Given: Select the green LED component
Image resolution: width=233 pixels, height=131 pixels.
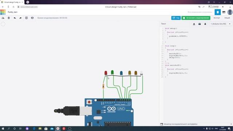Looking at the screenshot, I should tap(112, 72).
